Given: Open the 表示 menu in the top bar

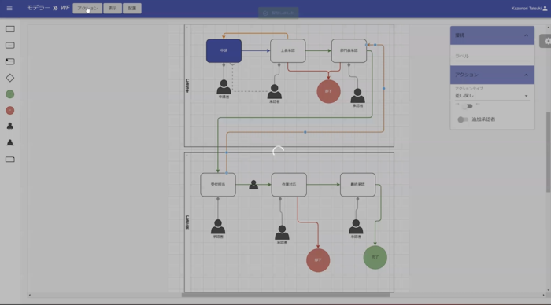Looking at the screenshot, I should click(113, 9).
